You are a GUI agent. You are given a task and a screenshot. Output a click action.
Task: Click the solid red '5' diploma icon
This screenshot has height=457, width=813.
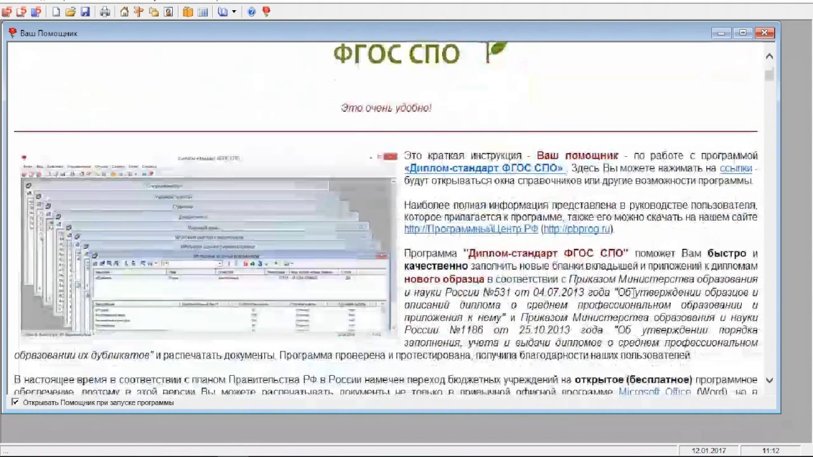6,11
